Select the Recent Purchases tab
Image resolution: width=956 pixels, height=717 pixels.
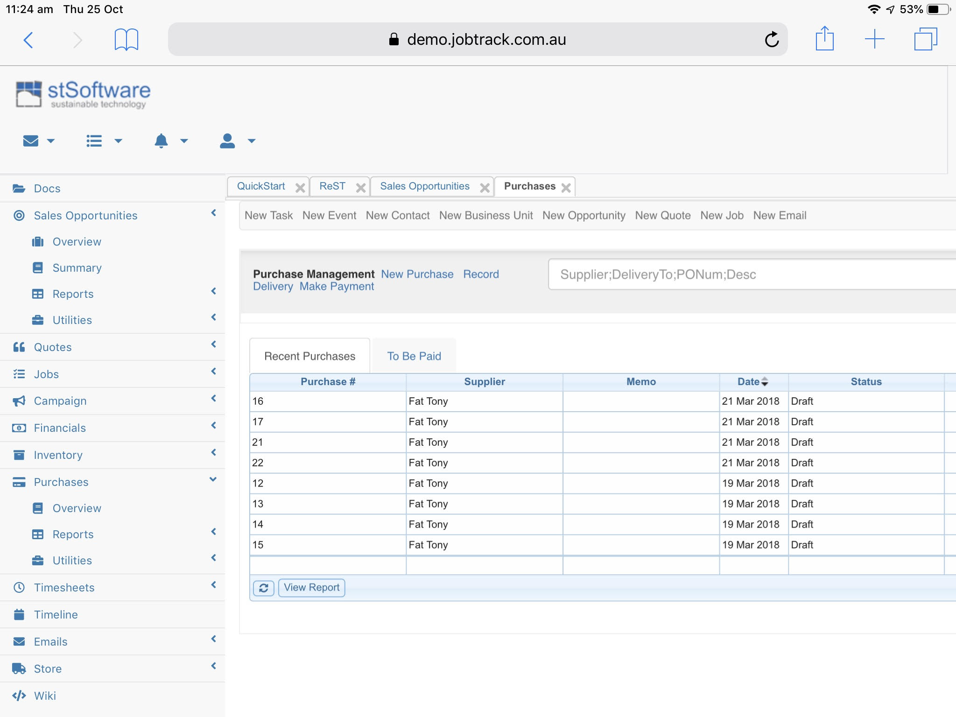pyautogui.click(x=310, y=356)
